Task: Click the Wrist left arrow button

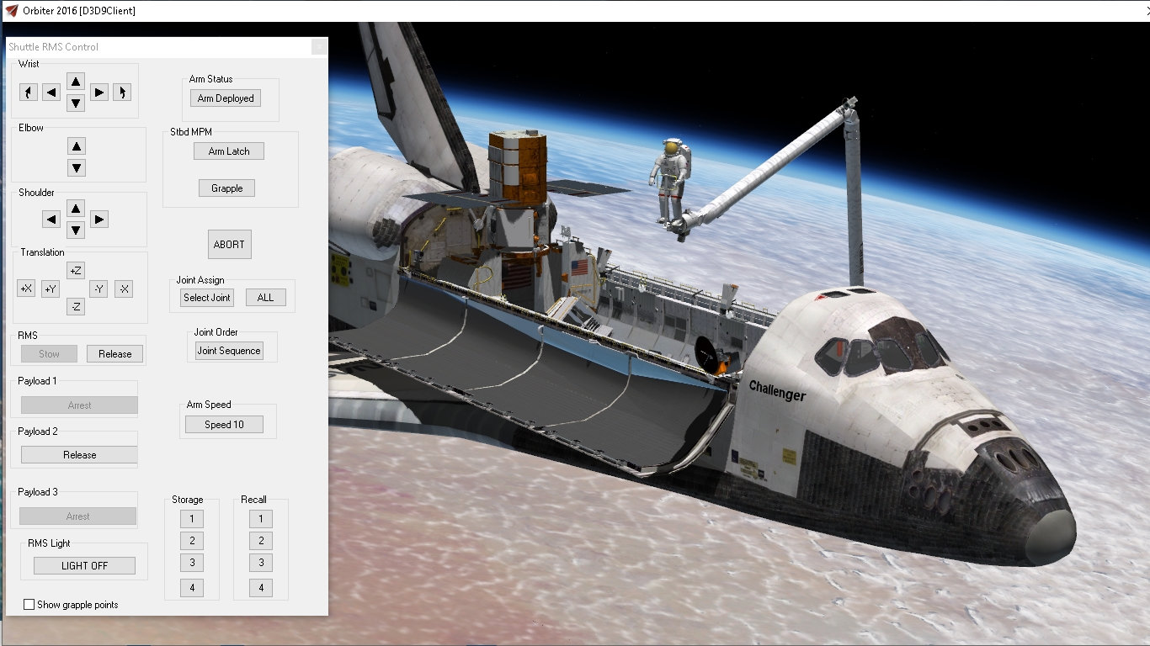Action: [x=51, y=93]
